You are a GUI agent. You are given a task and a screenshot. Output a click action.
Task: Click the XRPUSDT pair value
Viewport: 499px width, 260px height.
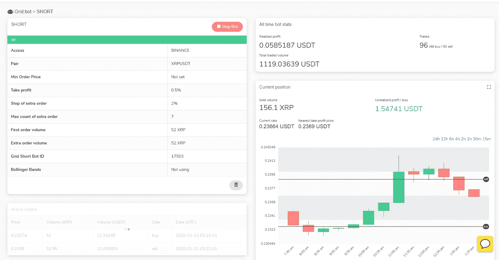pos(181,64)
